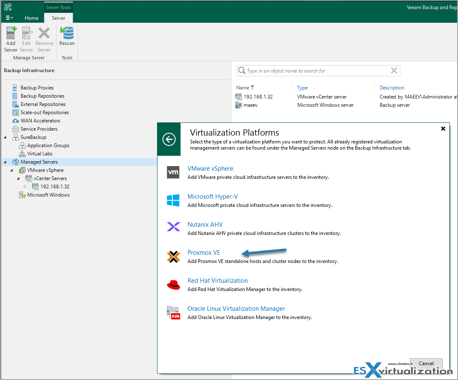
Task: Click the vCenter Servers tree icon
Action: pyautogui.click(x=28, y=178)
